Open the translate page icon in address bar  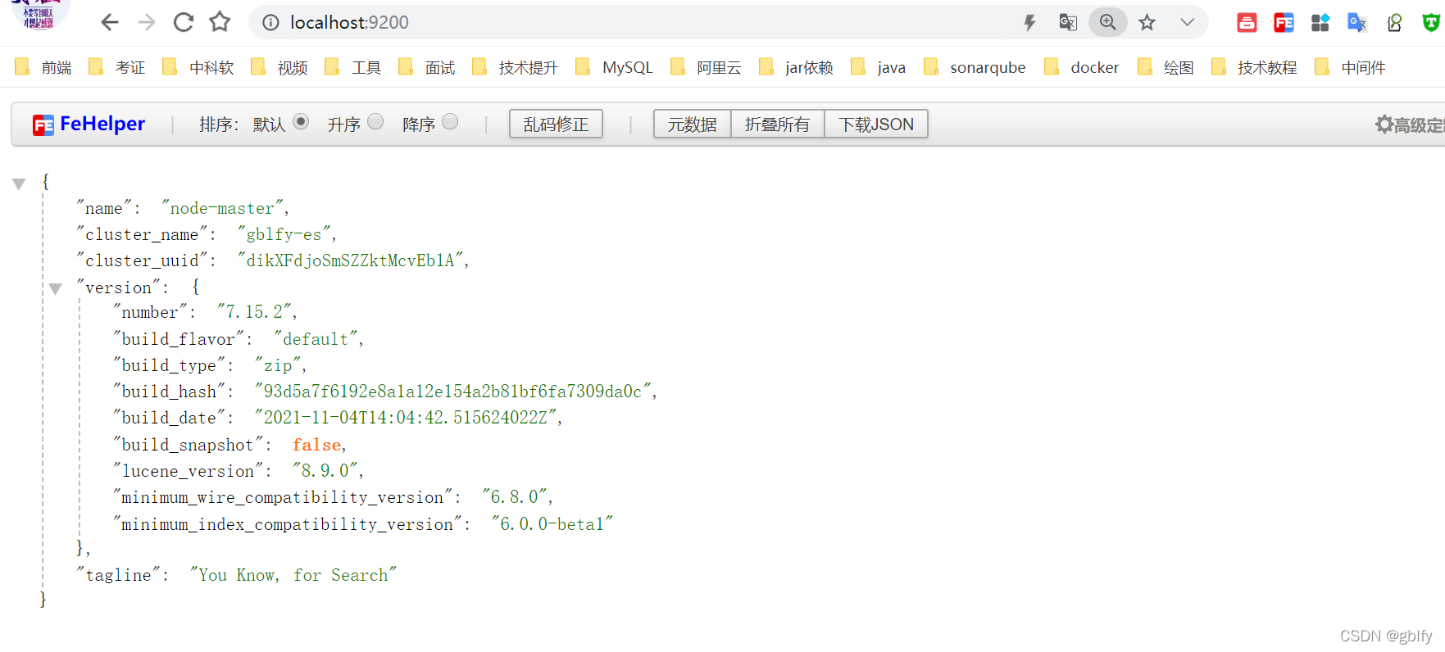pyautogui.click(x=1068, y=23)
